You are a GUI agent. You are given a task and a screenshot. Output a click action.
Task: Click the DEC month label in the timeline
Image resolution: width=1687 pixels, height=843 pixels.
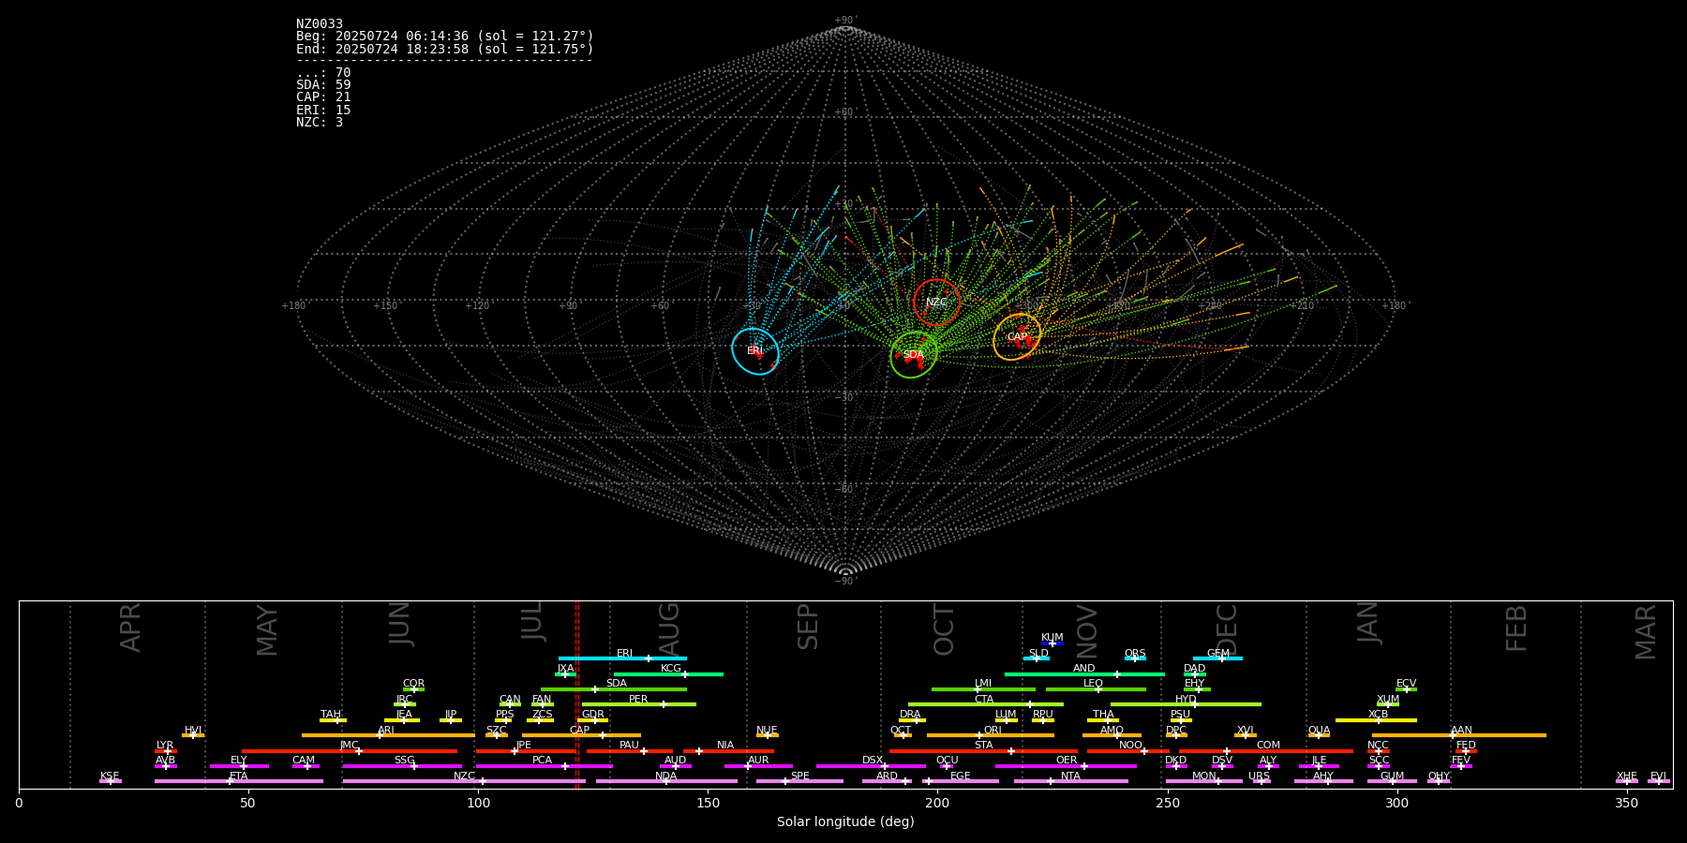[x=1227, y=630]
